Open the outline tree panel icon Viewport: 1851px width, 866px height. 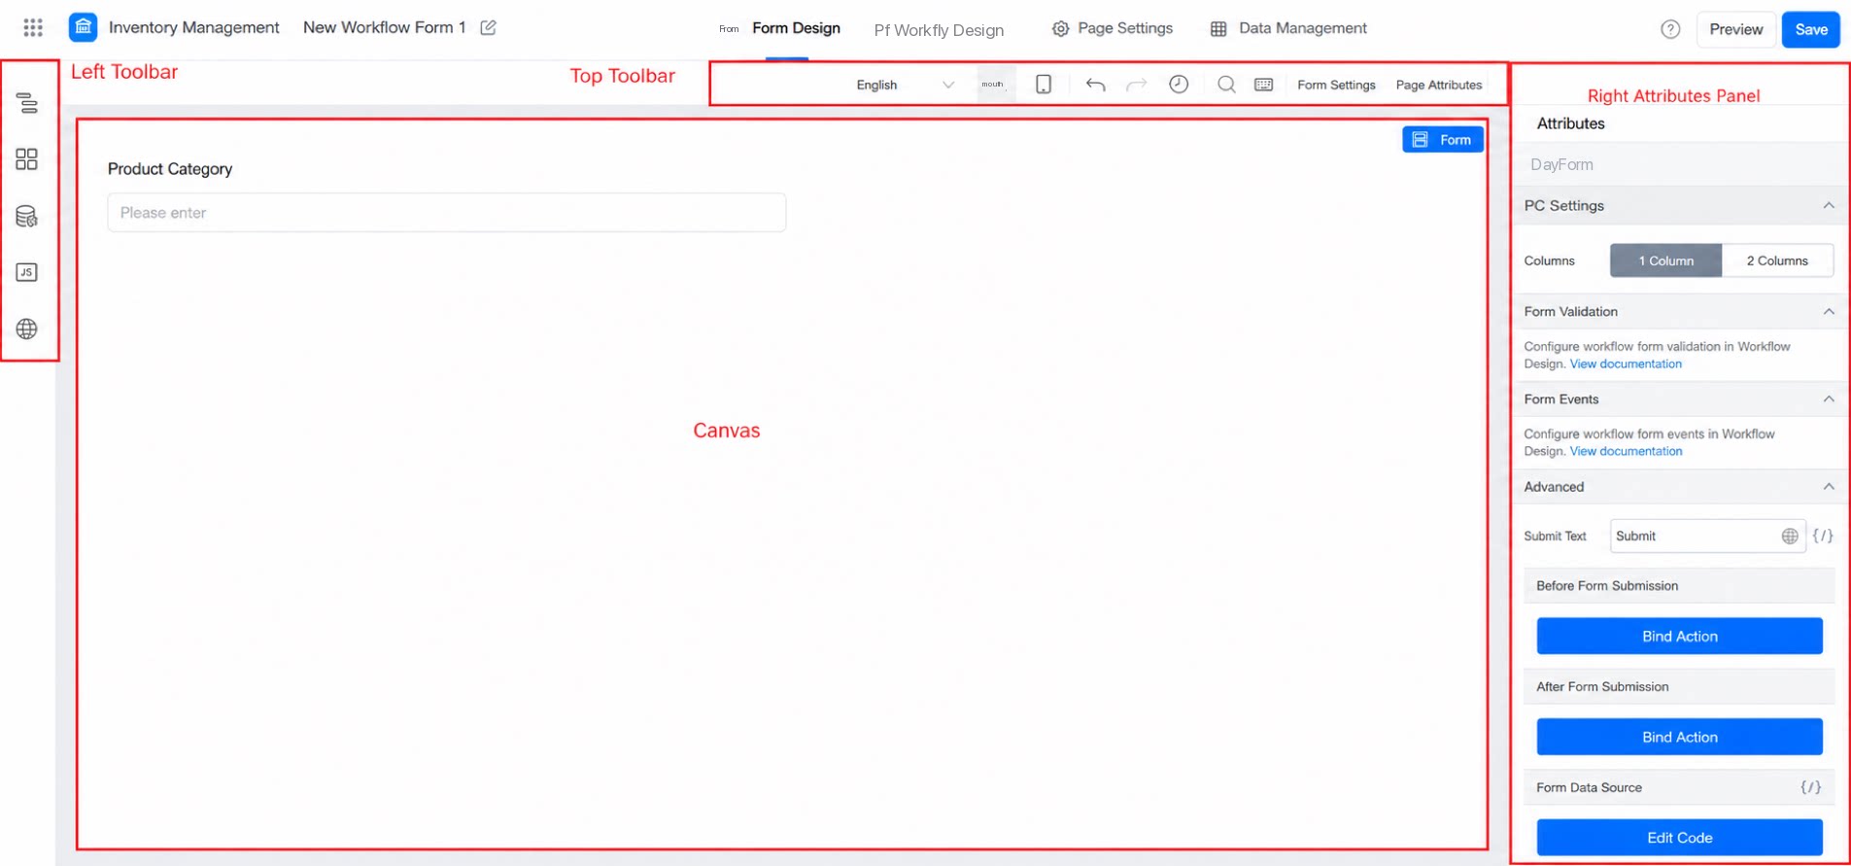coord(27,103)
